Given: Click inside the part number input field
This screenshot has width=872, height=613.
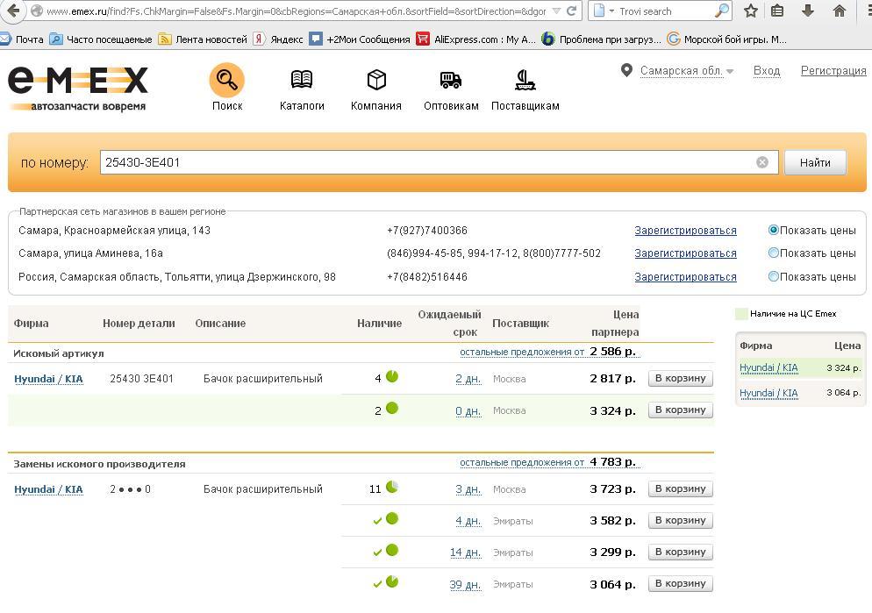Looking at the screenshot, I should 421,162.
